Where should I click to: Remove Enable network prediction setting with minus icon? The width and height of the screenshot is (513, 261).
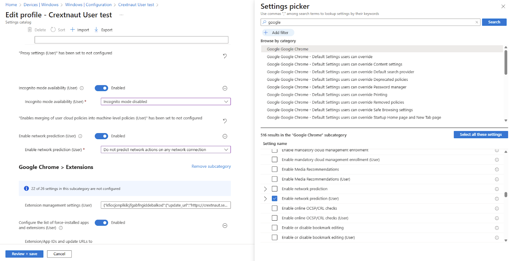coord(225,136)
